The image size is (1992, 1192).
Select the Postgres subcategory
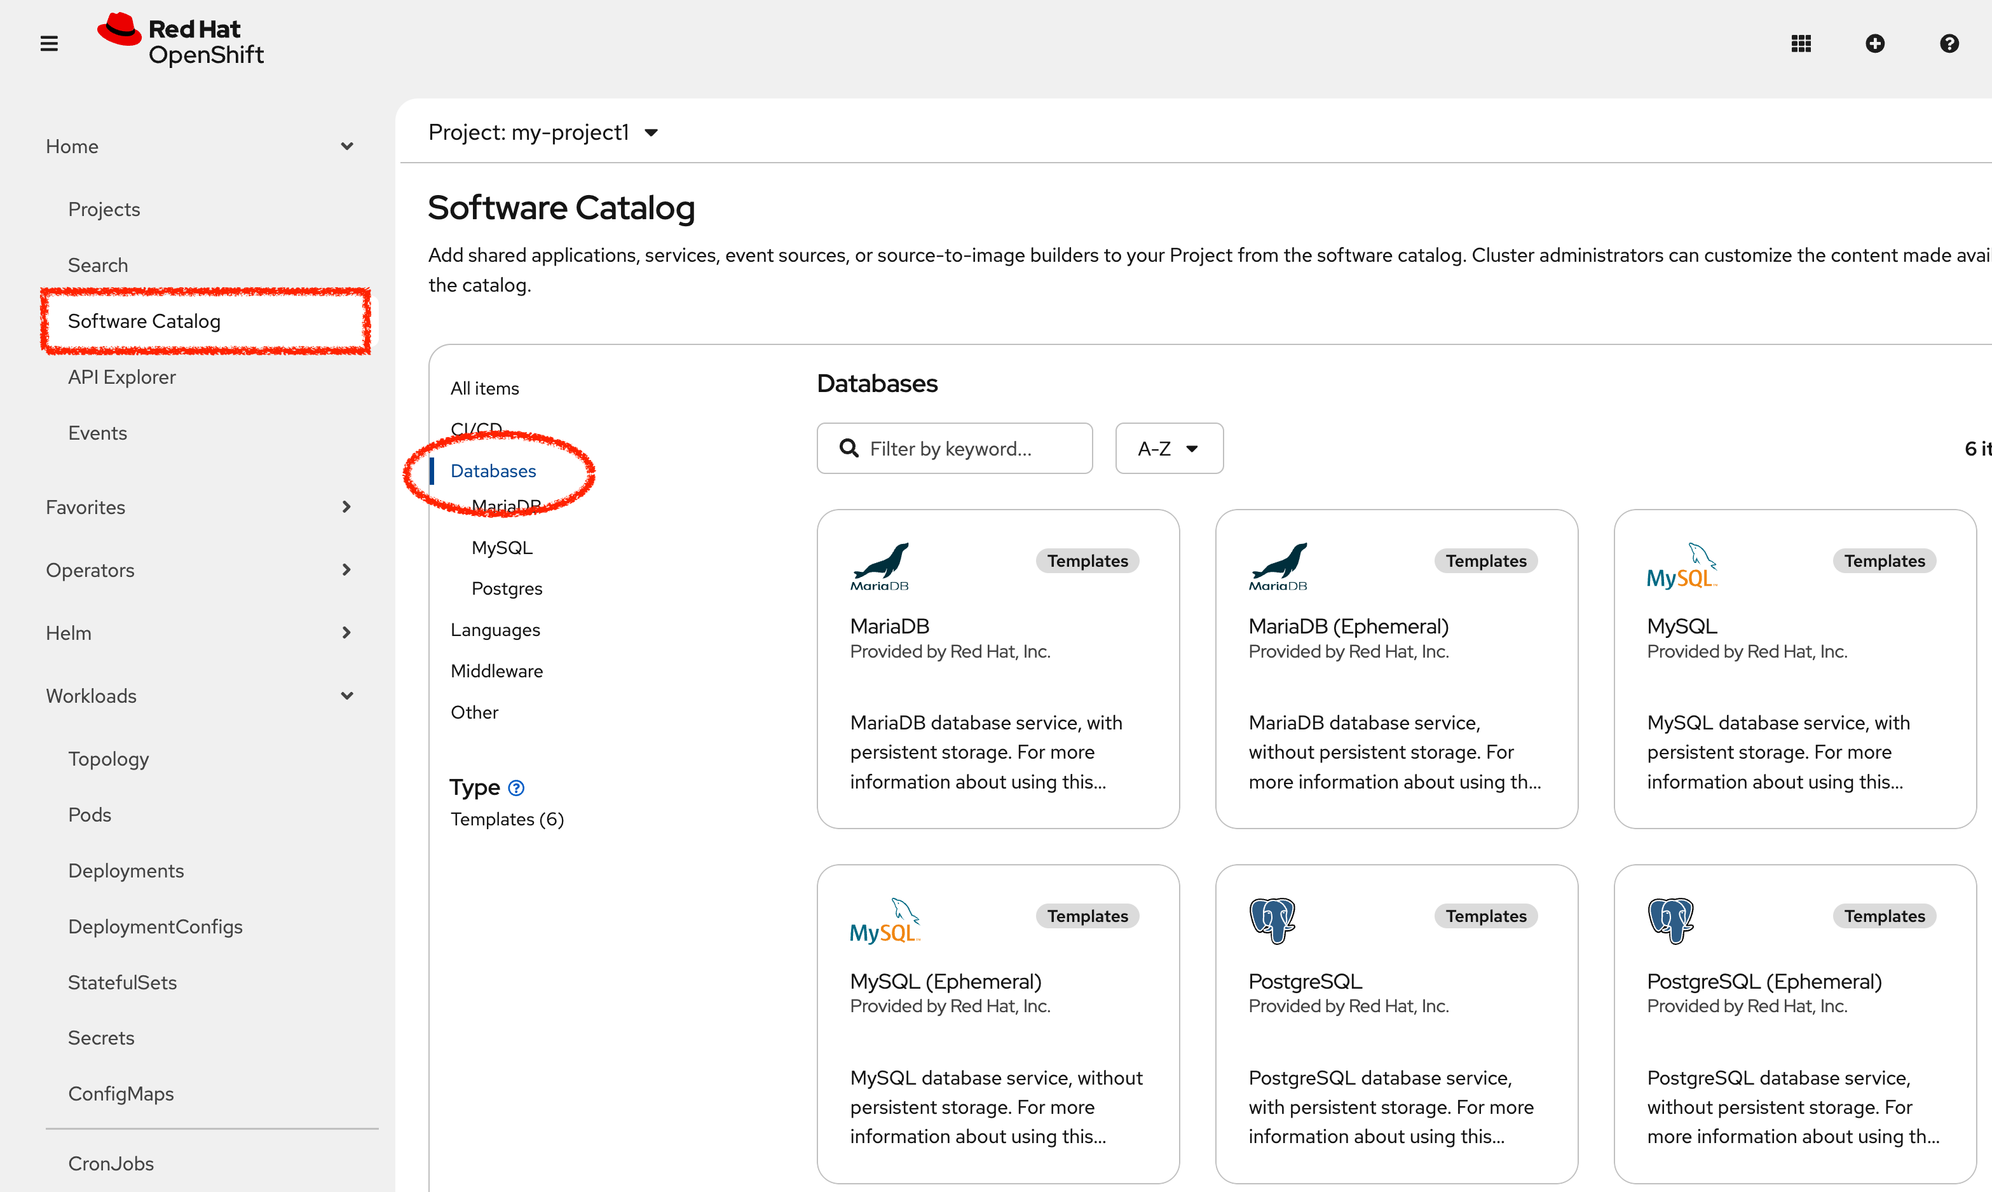click(x=506, y=589)
